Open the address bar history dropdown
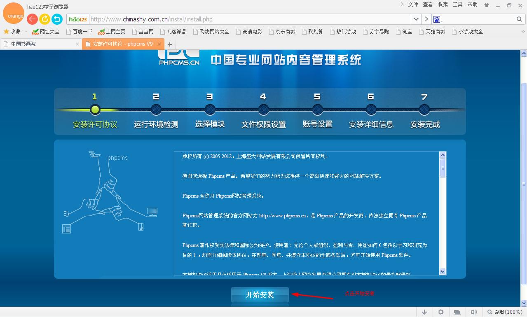 (x=416, y=19)
